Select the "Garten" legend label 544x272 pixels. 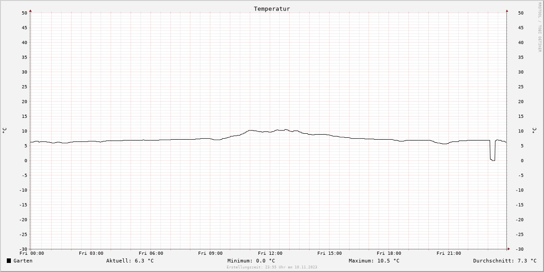(x=23, y=261)
